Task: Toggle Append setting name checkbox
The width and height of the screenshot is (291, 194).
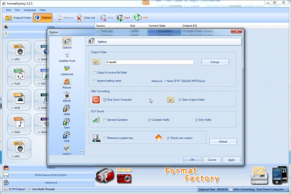Action: coord(95,81)
